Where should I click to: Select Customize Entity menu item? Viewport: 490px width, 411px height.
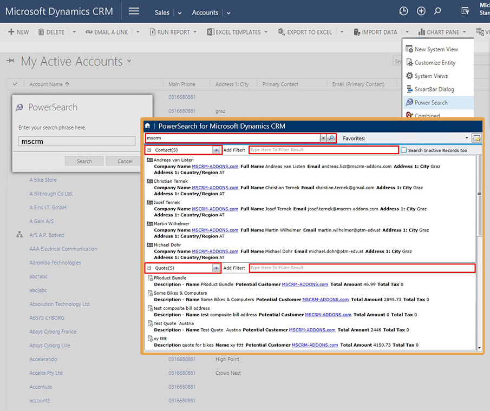438,63
